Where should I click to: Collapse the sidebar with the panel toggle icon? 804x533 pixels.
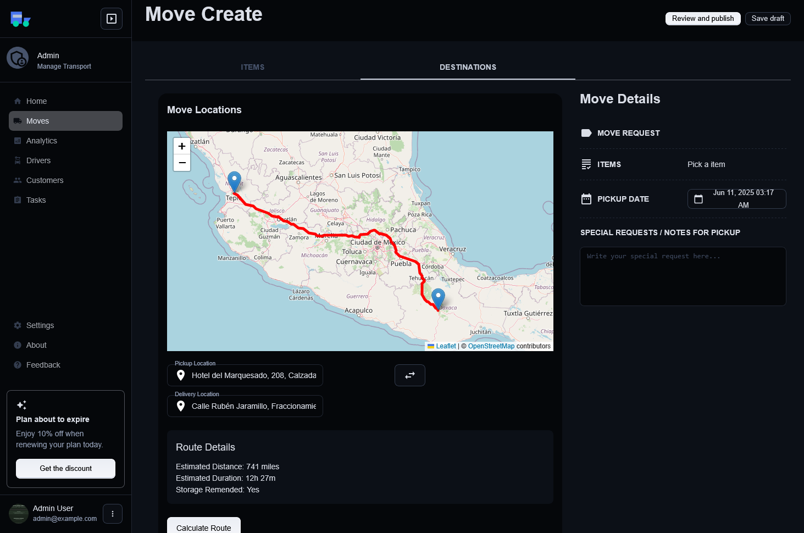coord(112,19)
